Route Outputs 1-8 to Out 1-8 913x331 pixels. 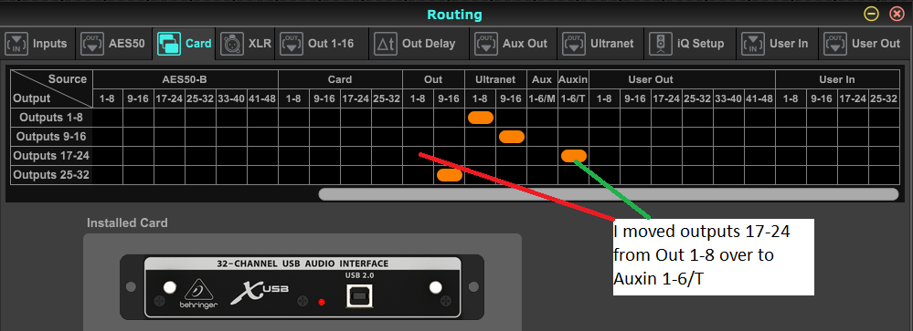[418, 118]
